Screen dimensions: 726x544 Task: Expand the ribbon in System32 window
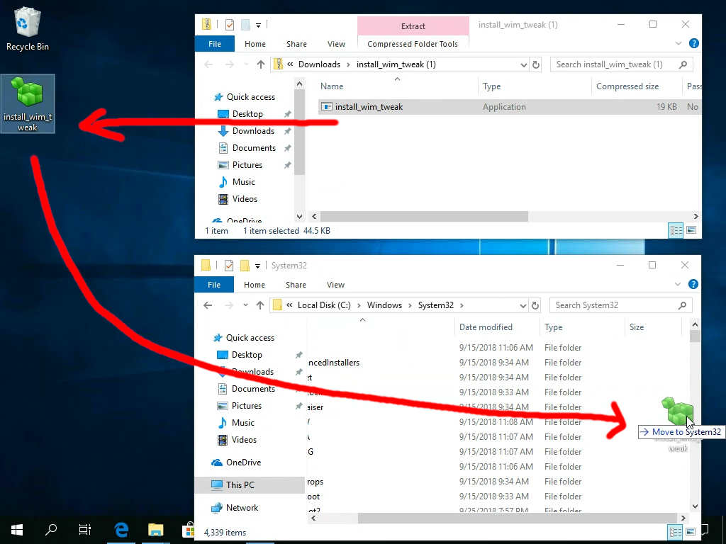678,285
